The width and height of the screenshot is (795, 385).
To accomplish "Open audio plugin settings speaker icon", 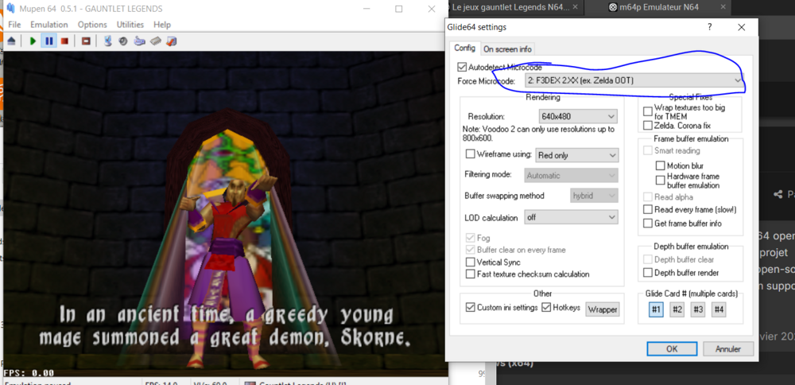I will click(x=124, y=41).
